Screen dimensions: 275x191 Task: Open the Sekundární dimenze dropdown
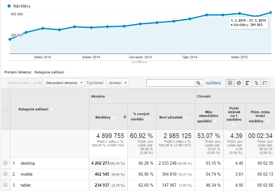[64, 83]
